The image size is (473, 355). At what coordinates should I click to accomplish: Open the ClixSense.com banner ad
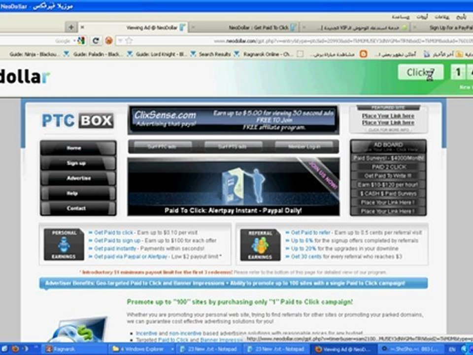tap(234, 120)
